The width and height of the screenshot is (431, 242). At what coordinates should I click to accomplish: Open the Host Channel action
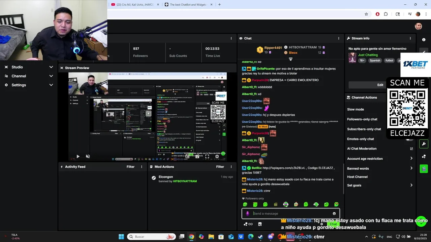pos(357,177)
